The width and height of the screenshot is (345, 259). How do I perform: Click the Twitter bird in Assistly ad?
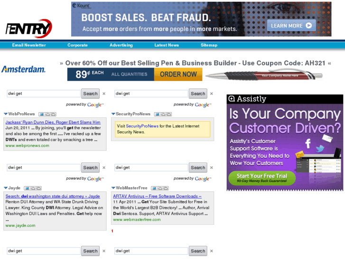(320, 149)
